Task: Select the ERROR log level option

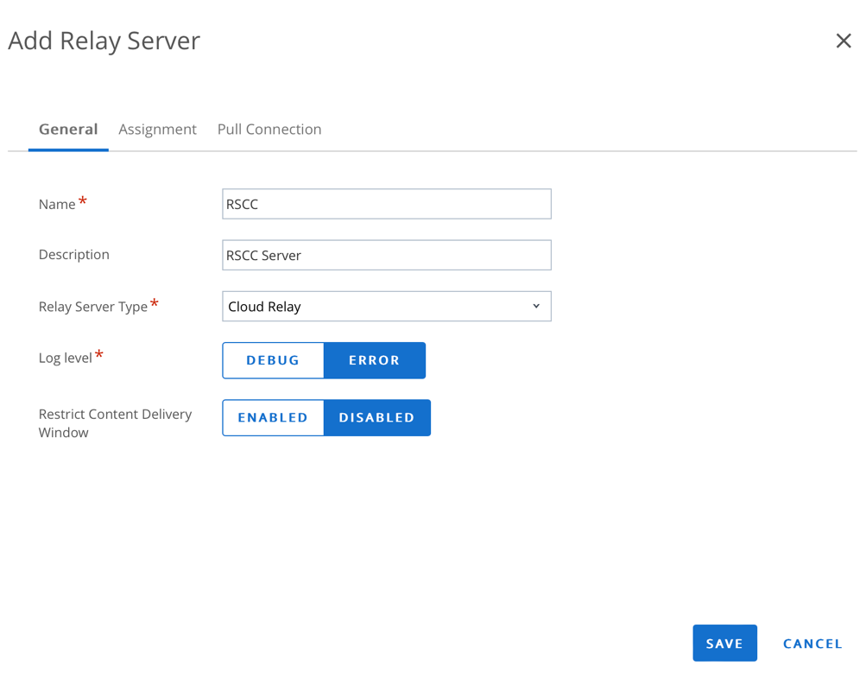Action: click(374, 360)
